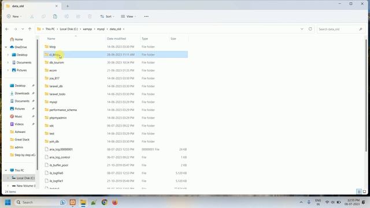The image size is (370, 208).
Task: Show hidden tray icons chevron
Action: click(301, 202)
